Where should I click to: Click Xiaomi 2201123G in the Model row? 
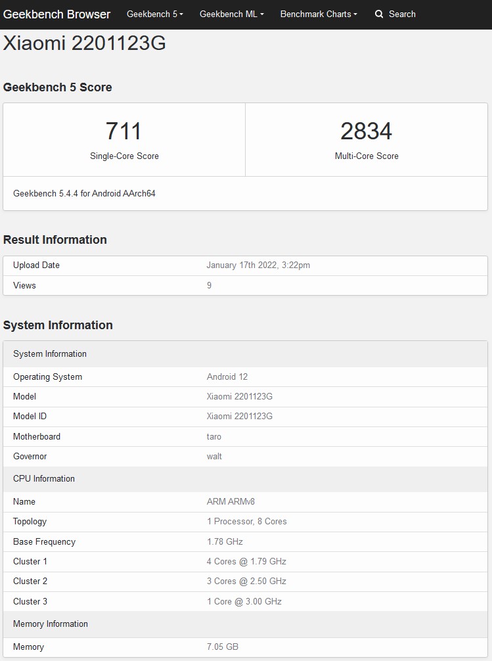click(240, 397)
